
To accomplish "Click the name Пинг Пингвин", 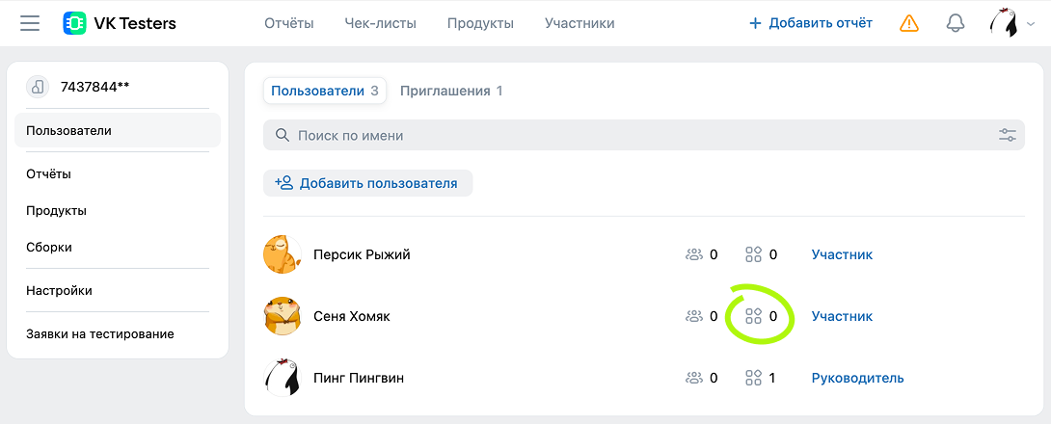I will 359,378.
